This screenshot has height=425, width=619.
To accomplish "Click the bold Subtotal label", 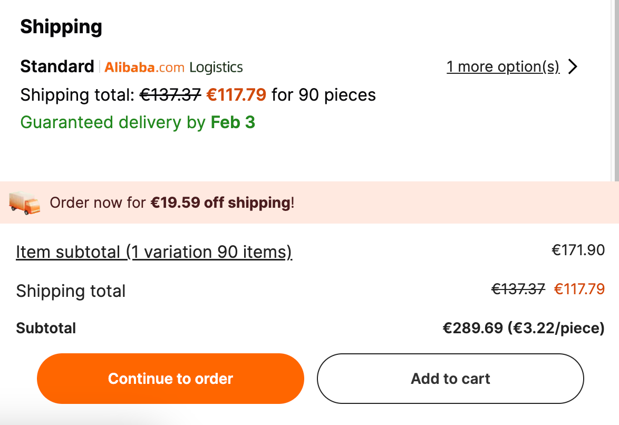I will tap(46, 328).
